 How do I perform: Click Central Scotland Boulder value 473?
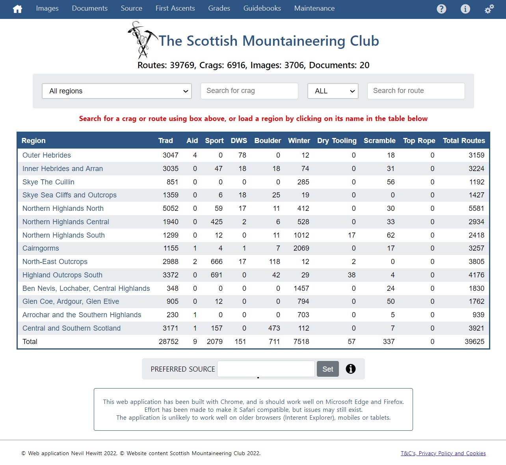[x=274, y=328]
